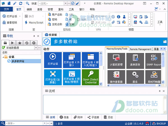This screenshot has height=126, width=168.
Task: Expand the host quick-connect combo box arrow
Action: (x=66, y=3)
